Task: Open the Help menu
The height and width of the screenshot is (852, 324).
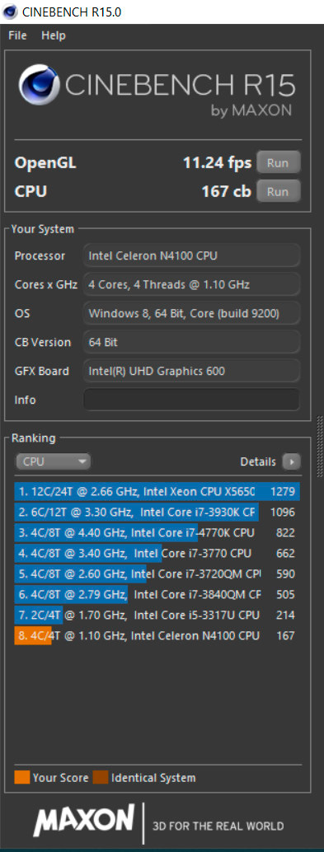Action: [x=54, y=36]
